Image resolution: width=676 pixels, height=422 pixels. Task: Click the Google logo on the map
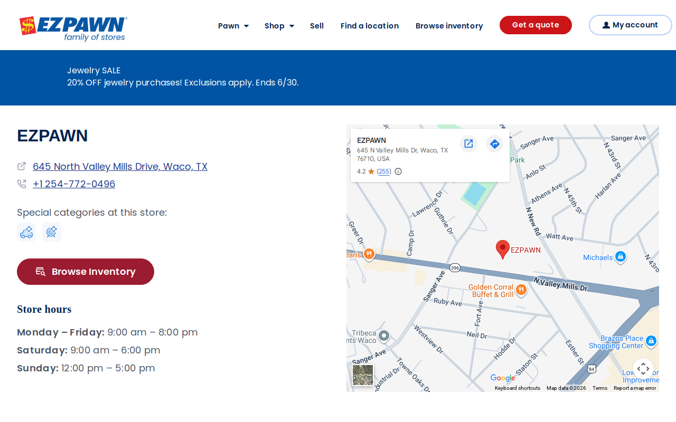502,378
